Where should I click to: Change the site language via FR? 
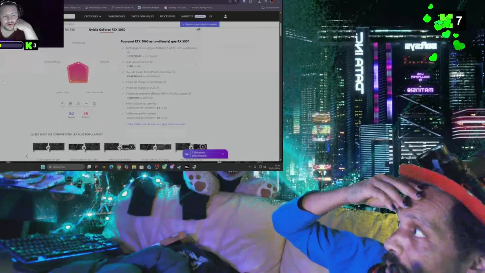click(x=211, y=16)
